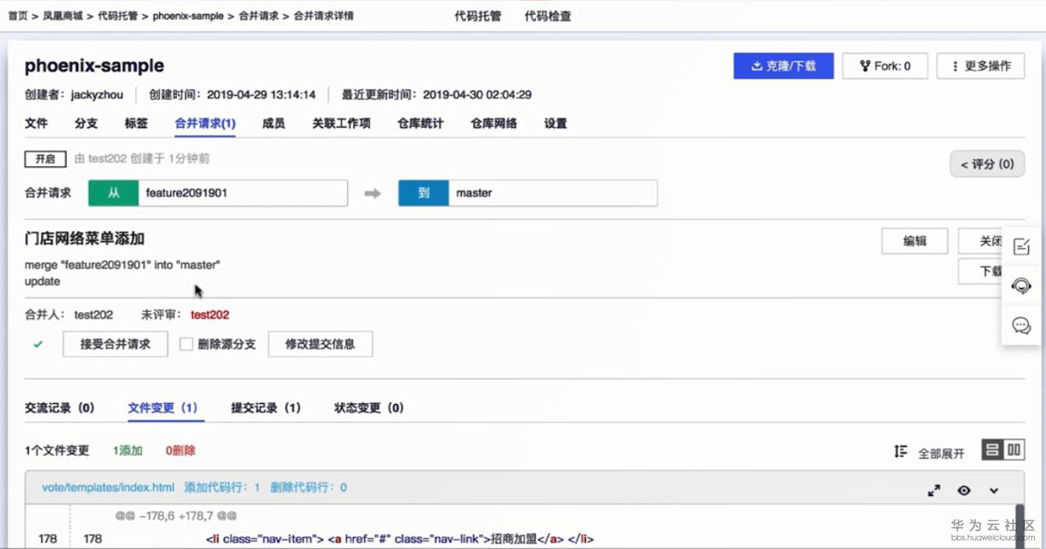This screenshot has height=549, width=1046.
Task: Click reviewer name test202 in red
Action: 210,315
